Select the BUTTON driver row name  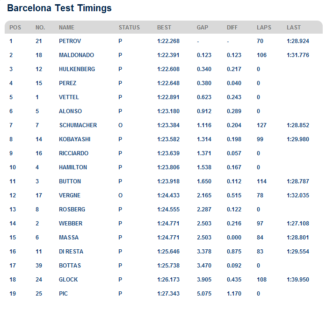click(x=70, y=181)
